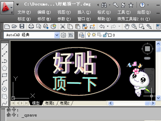
Task: Select the Spline tool
Action: tap(5, 104)
